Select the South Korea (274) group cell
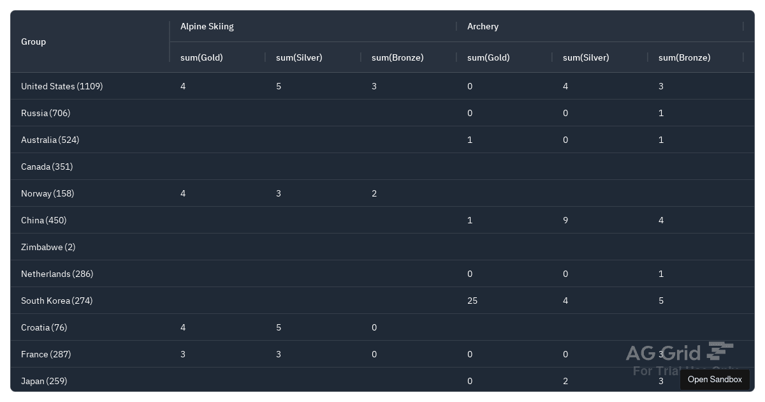 90,301
